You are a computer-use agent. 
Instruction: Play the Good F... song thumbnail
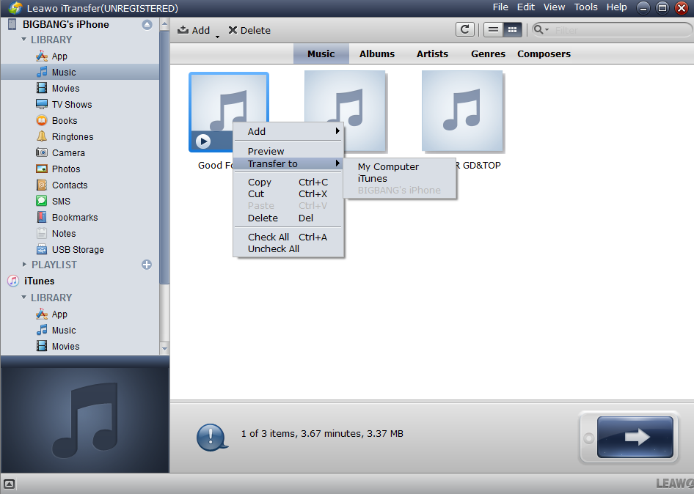coord(203,141)
